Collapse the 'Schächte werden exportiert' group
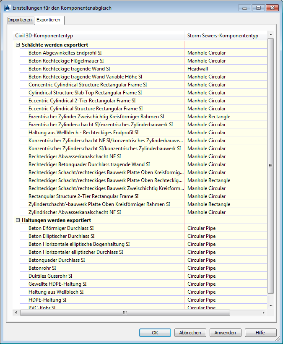283x344 pixels. pyautogui.click(x=18, y=45)
